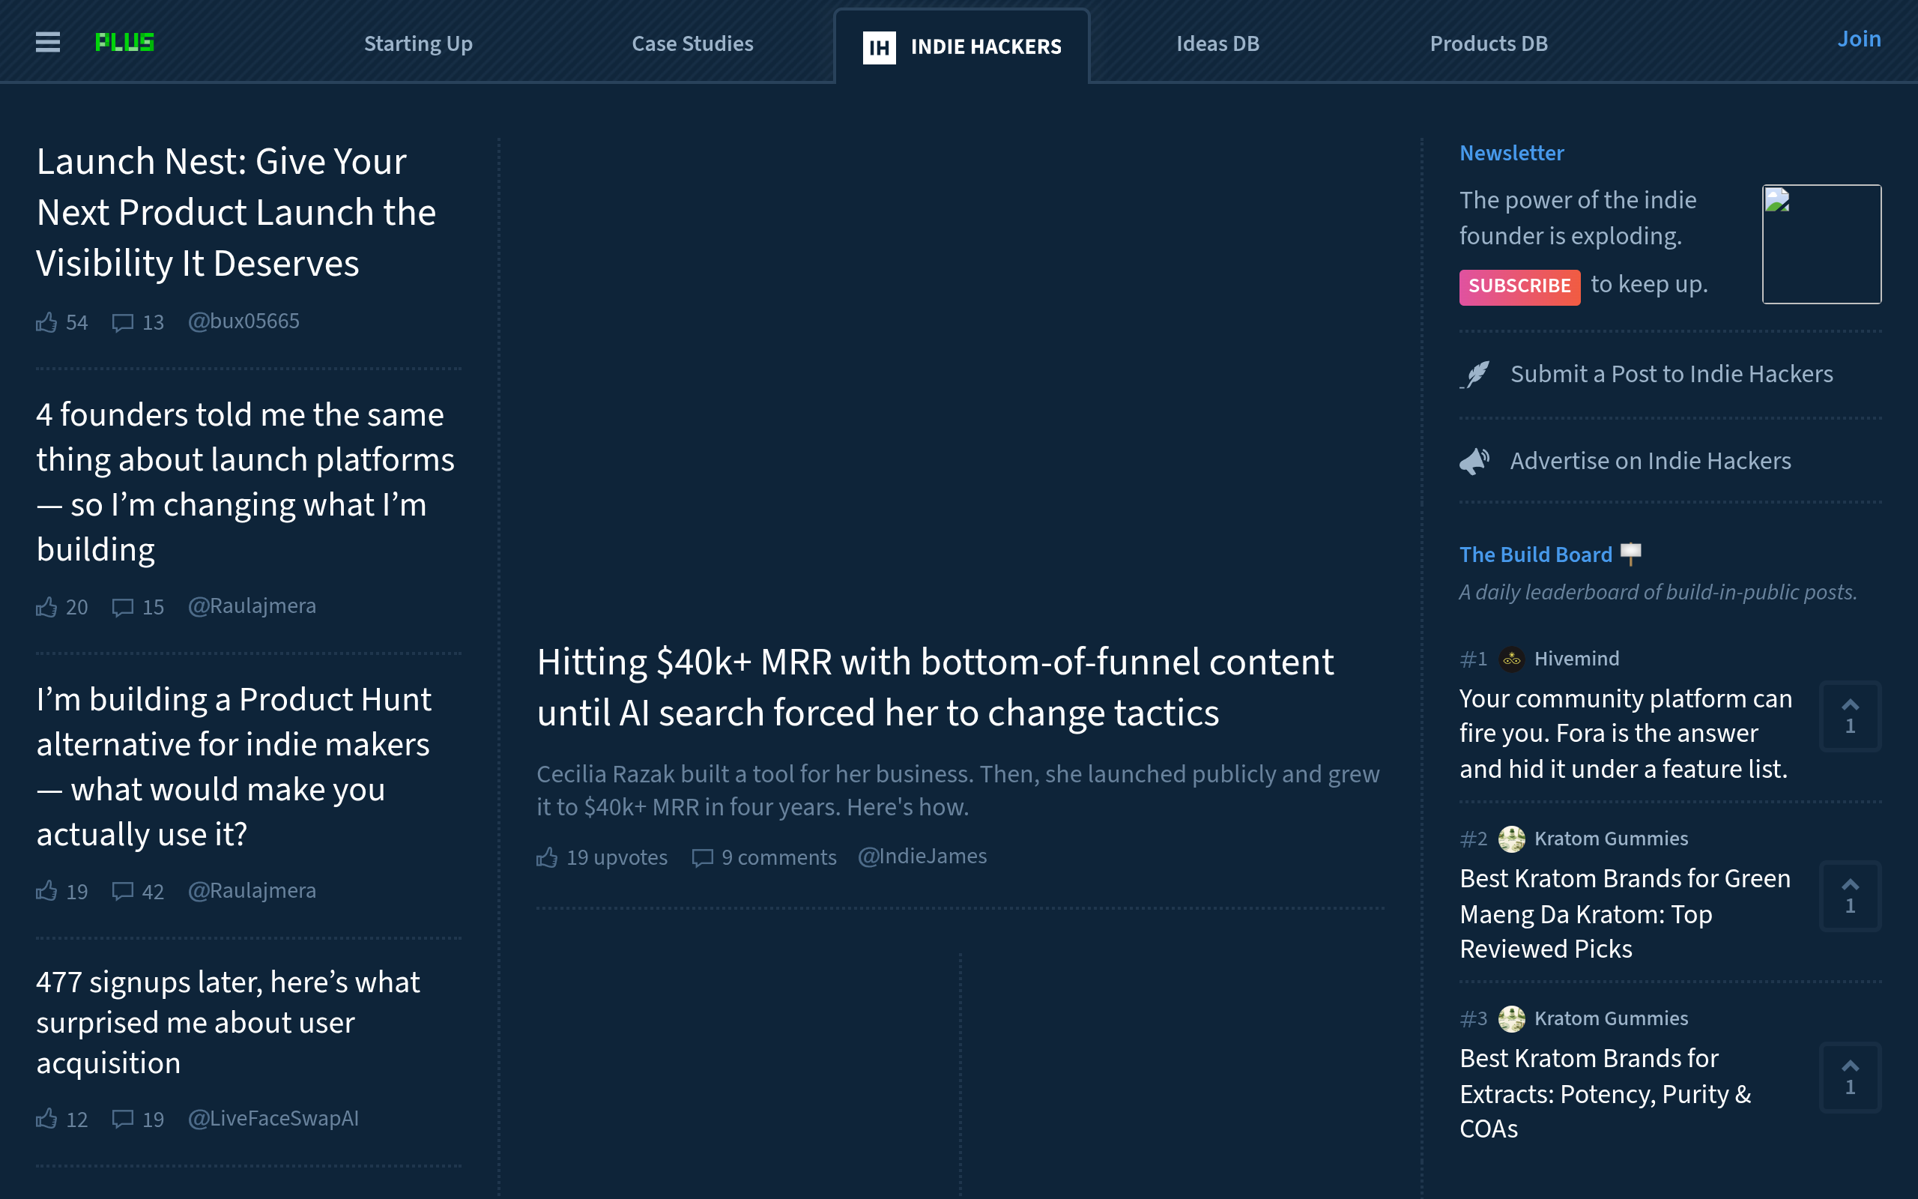
Task: Click comment icon on 477 signups post
Action: click(x=122, y=1120)
